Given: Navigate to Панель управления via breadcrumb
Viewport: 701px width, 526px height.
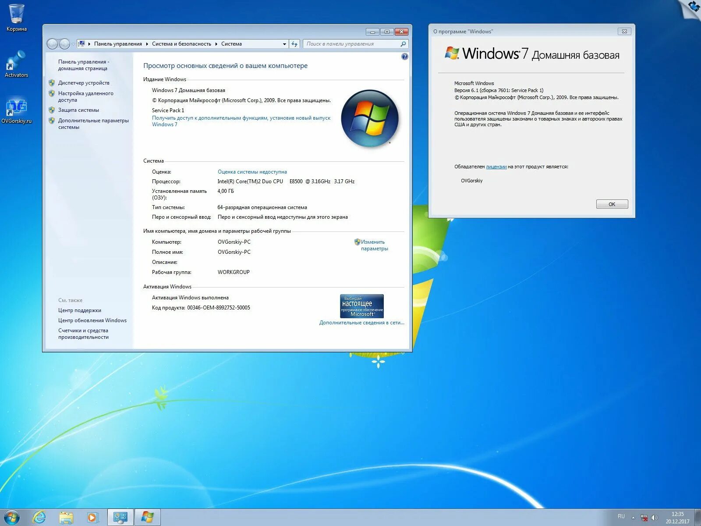Looking at the screenshot, I should [x=117, y=44].
